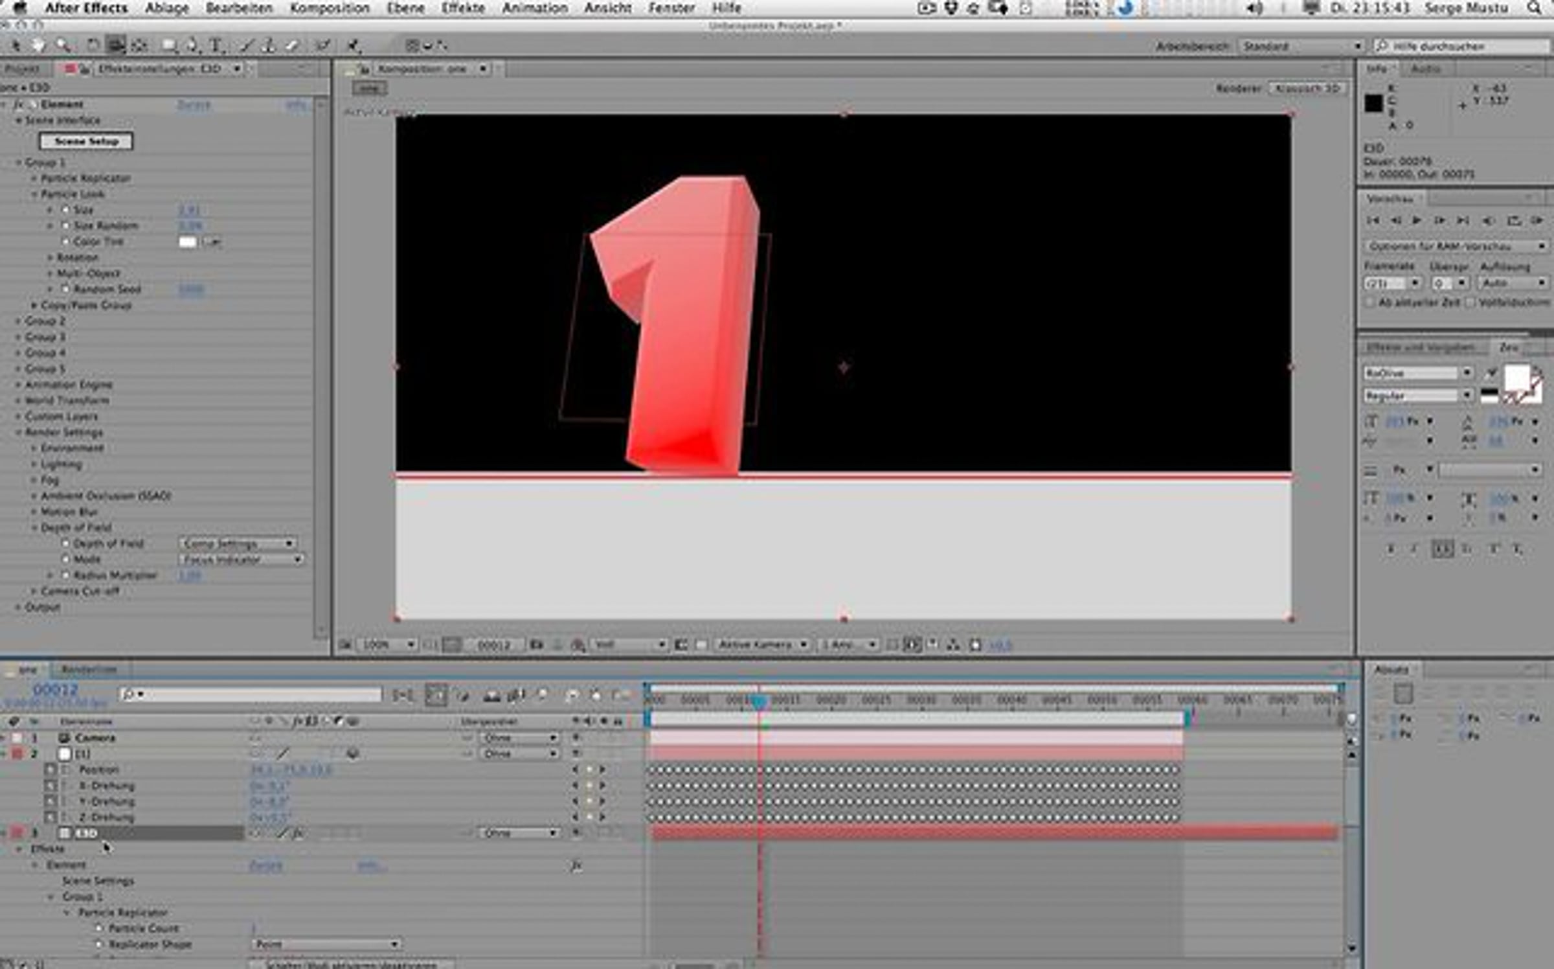Open the Ebene menu
Screen dimensions: 1554x969
pos(405,8)
